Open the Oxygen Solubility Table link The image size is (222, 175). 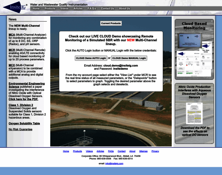coord(24,124)
